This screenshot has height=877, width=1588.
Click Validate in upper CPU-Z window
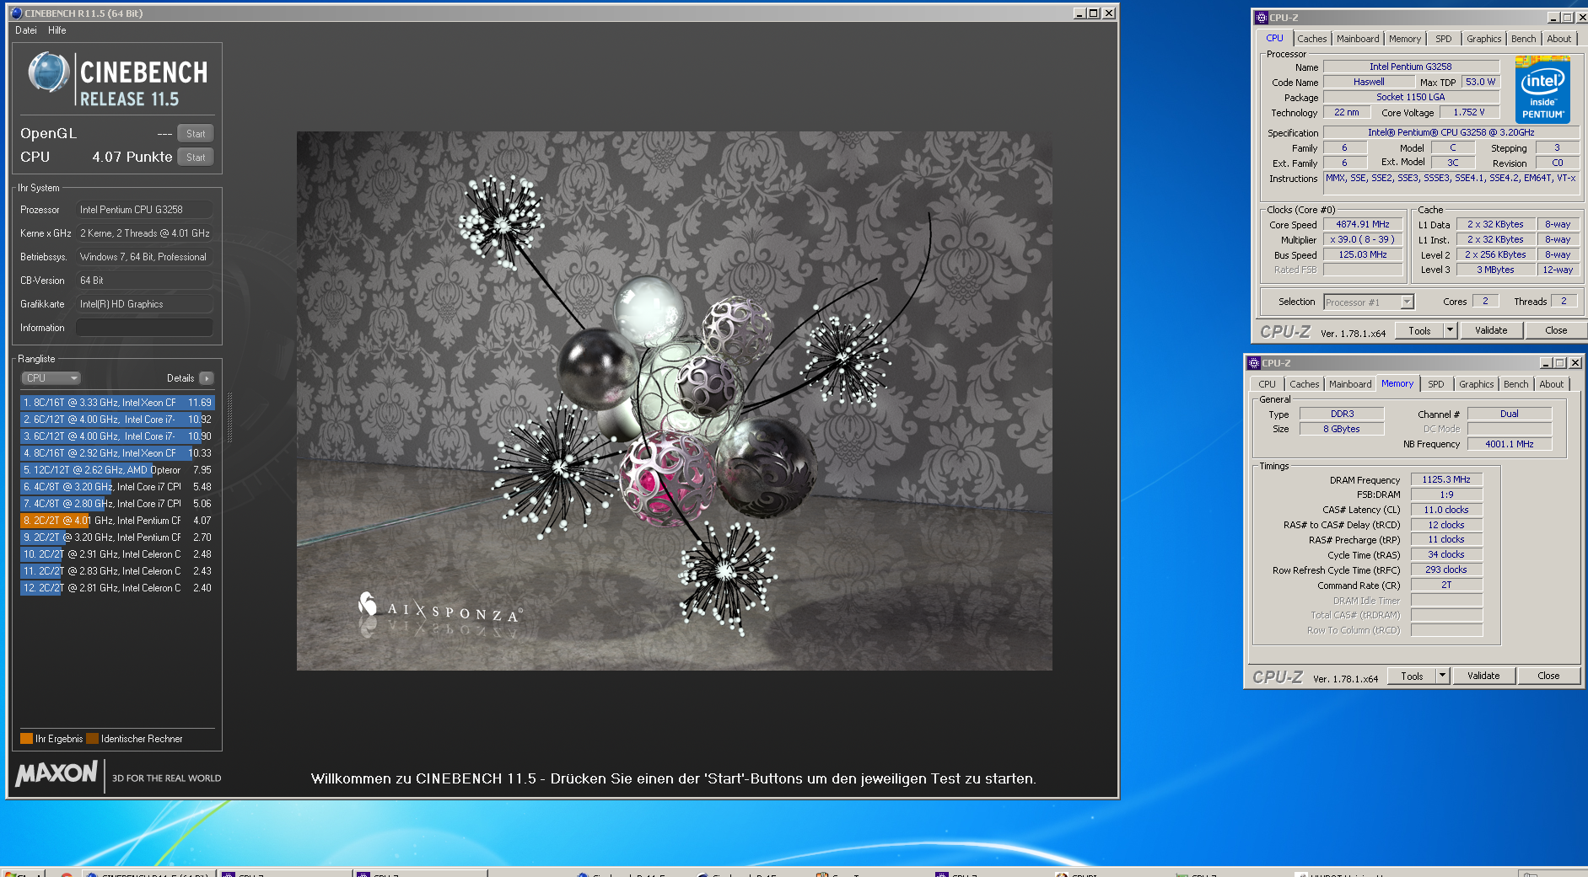1491,331
